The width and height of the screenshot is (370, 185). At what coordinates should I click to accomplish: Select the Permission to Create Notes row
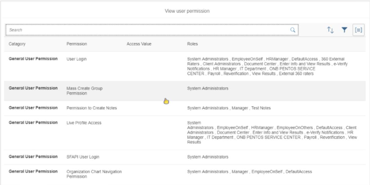point(92,108)
